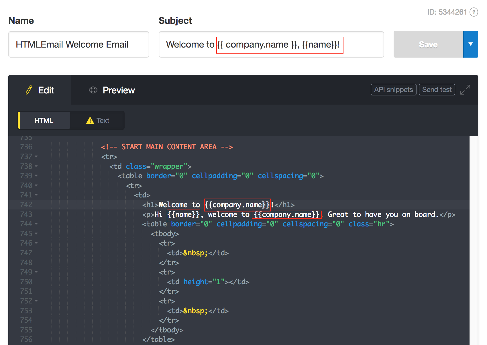Click the closing </table> tag on line 756
Image resolution: width=487 pixels, height=345 pixels.
(159, 339)
